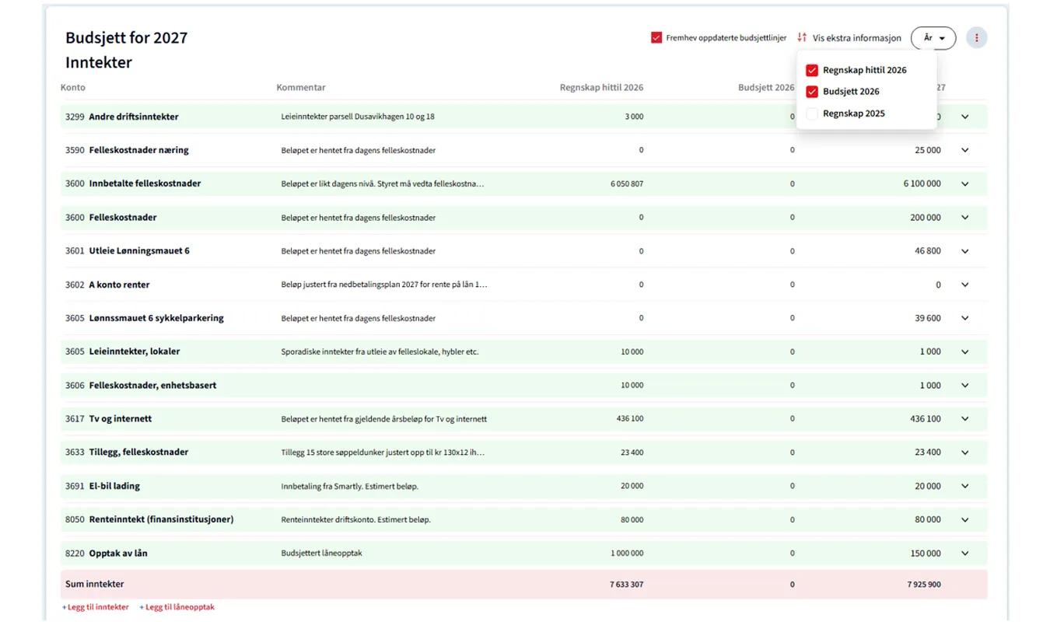
Task: Click the 7 633 307 sum value
Action: [626, 584]
